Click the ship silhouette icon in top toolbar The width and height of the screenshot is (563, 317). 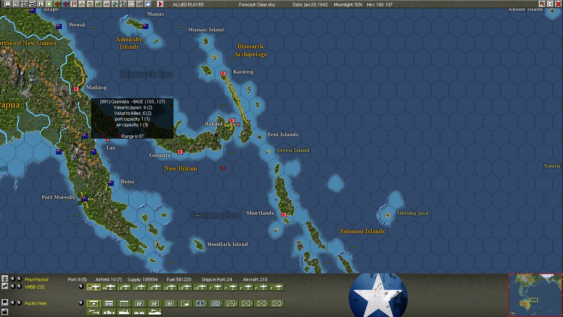[107, 4]
